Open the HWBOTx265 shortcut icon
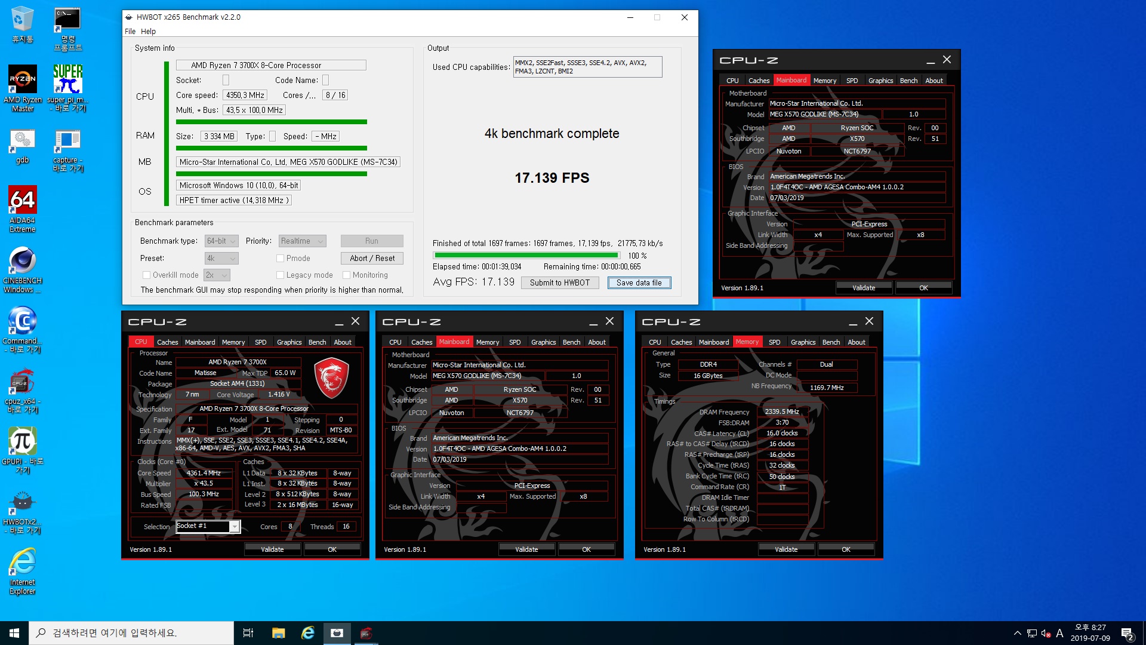The image size is (1146, 645). [23, 512]
